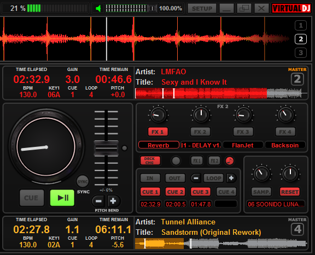This screenshot has height=255, width=315.
Task: Toggle the LOOP button
Action: 213,178
